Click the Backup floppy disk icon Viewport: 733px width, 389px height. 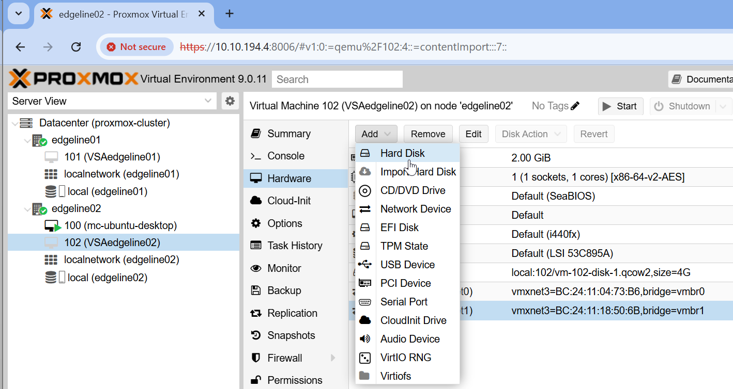tap(255, 290)
